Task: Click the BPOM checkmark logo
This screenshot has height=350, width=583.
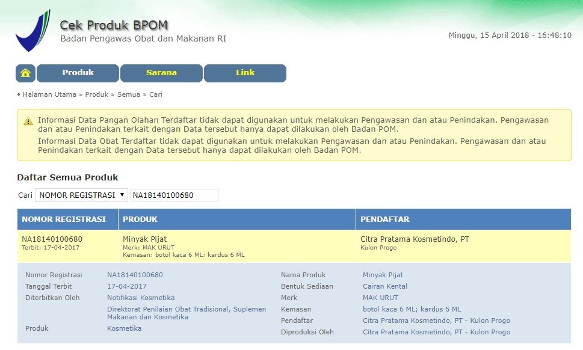Action: [x=32, y=31]
